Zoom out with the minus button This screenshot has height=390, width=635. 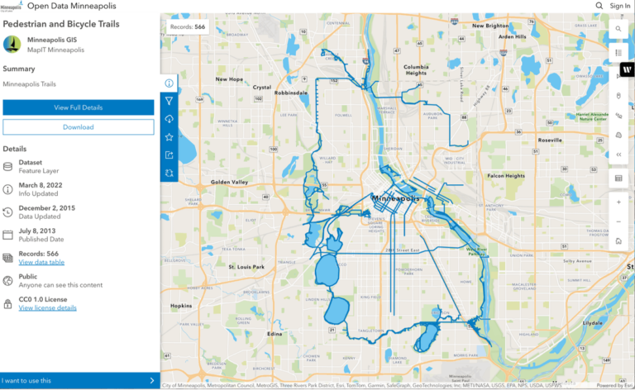click(618, 221)
